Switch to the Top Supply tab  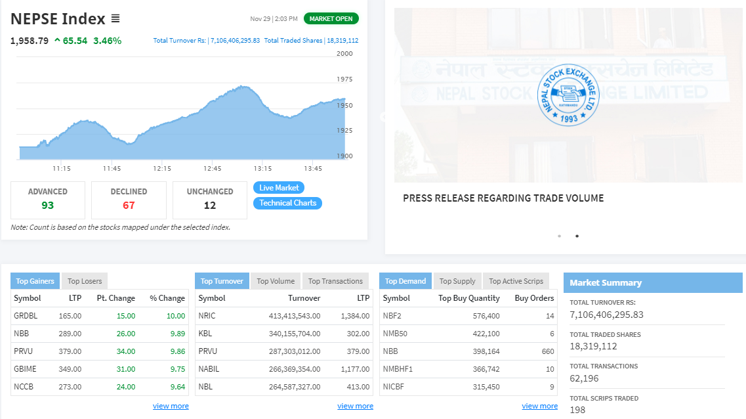pyautogui.click(x=457, y=281)
